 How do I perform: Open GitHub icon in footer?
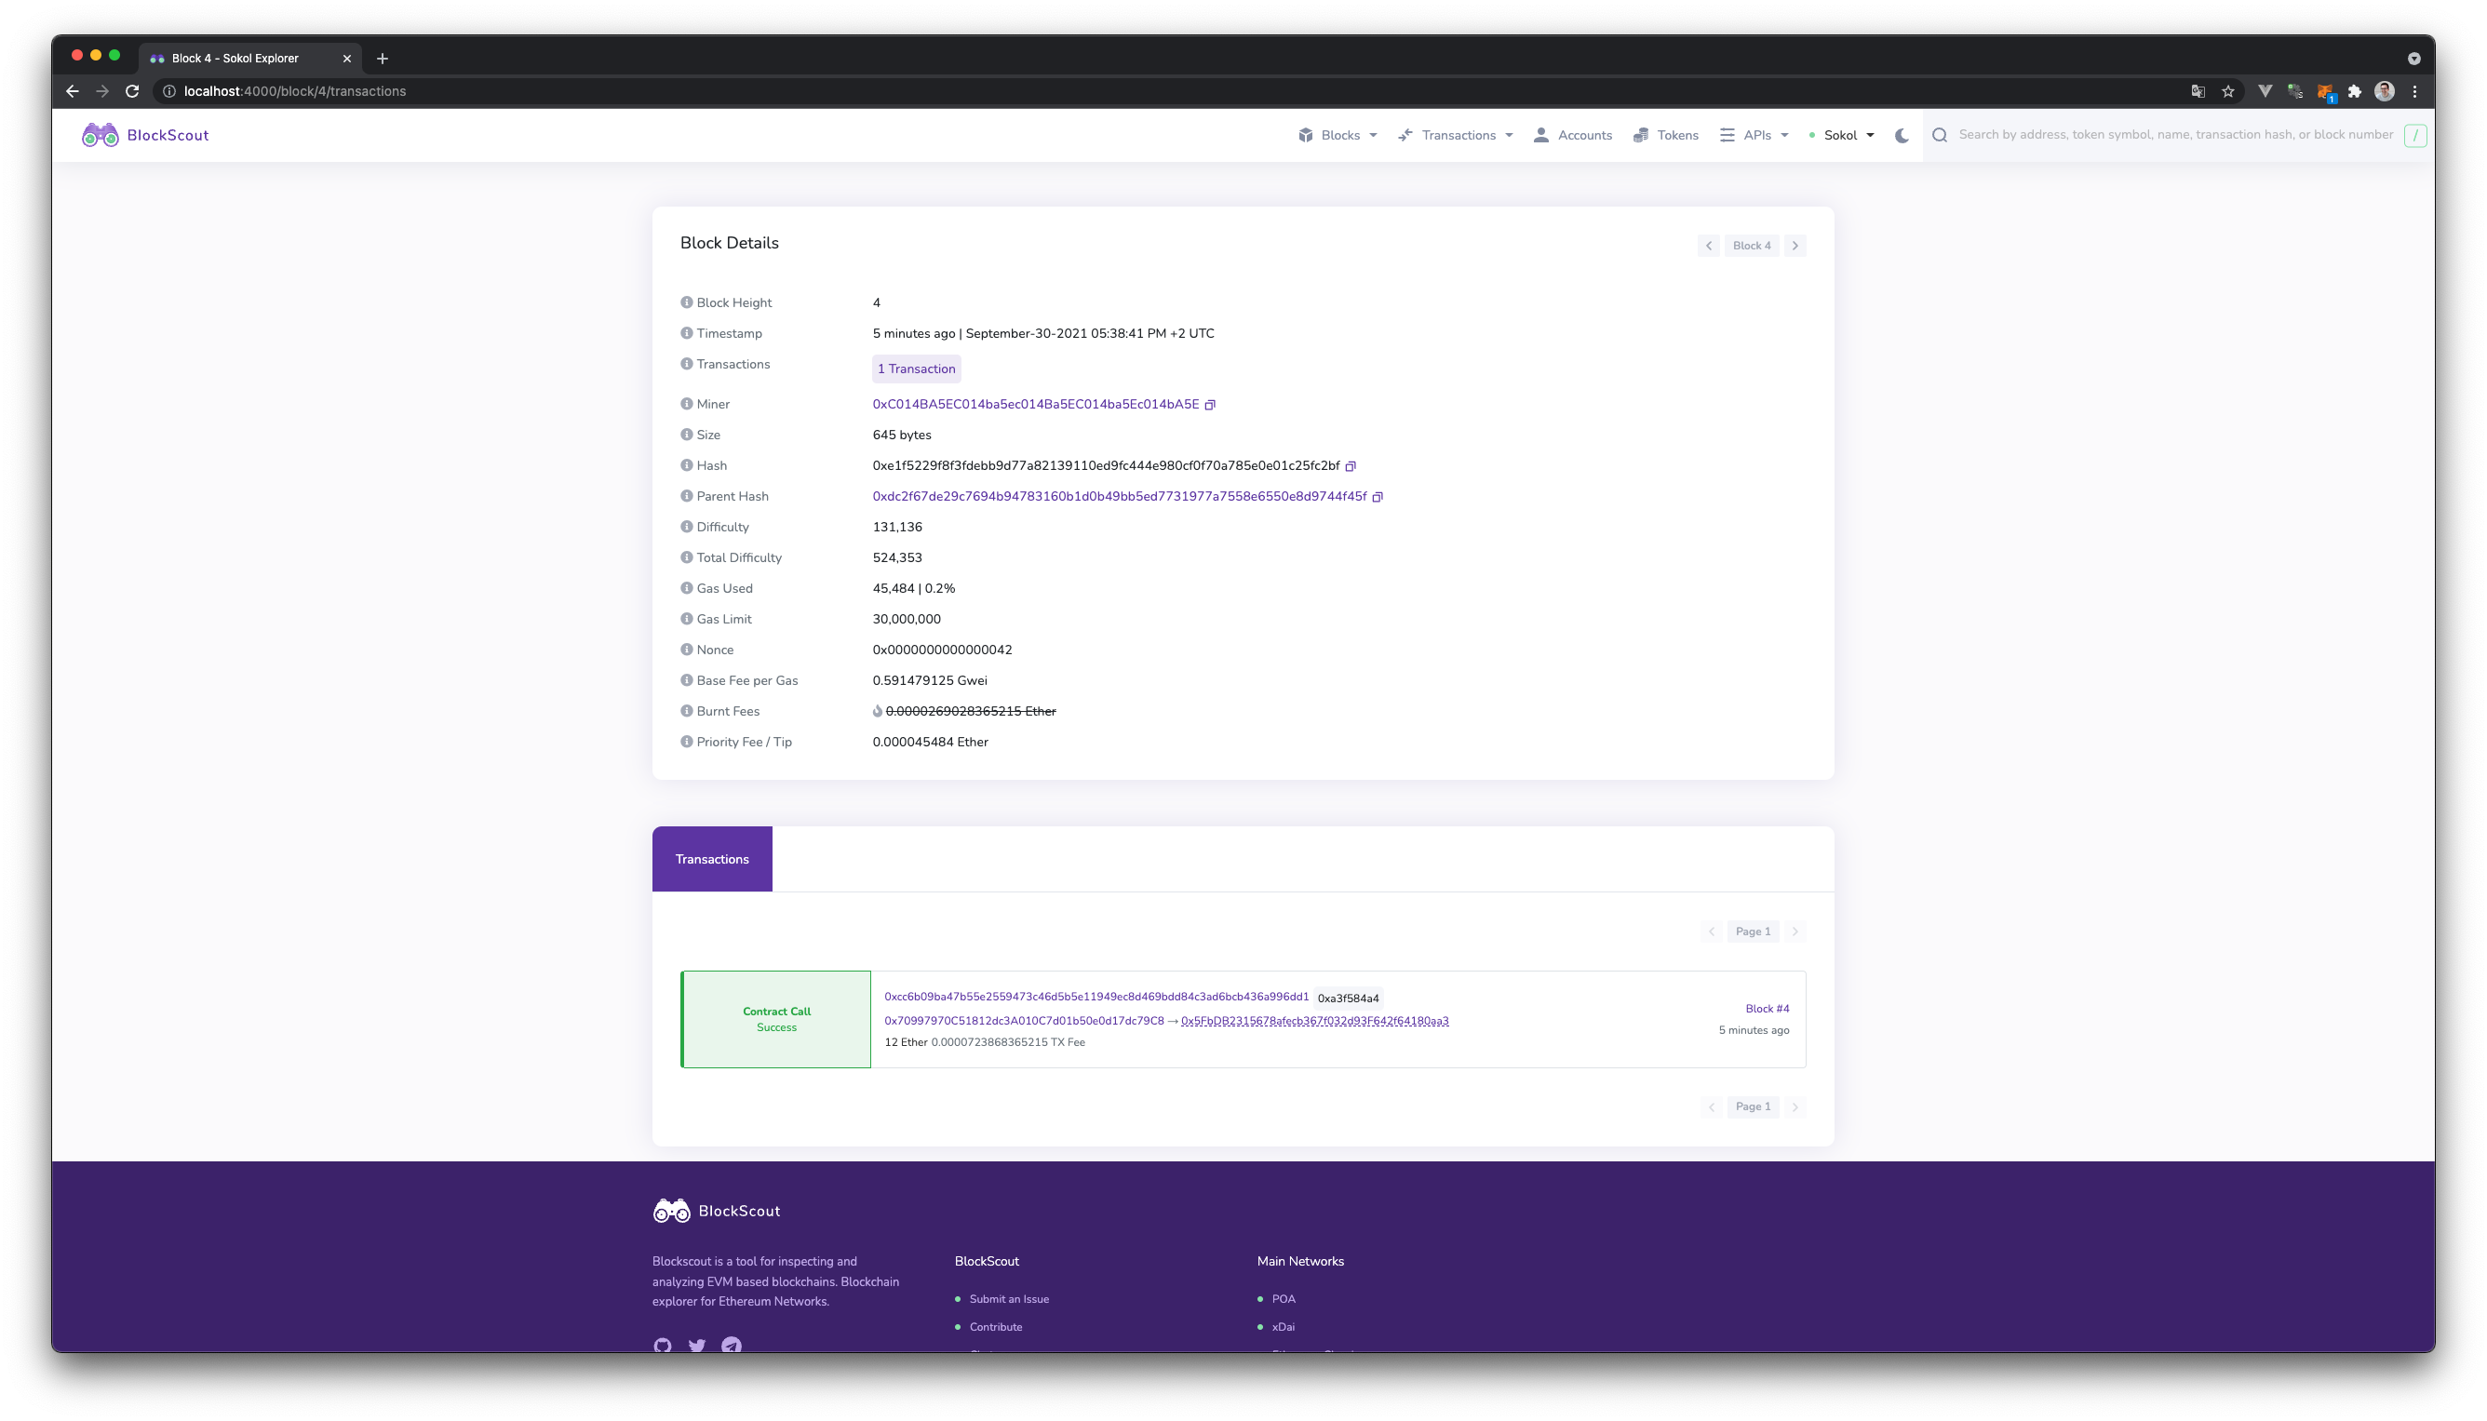coord(663,1346)
